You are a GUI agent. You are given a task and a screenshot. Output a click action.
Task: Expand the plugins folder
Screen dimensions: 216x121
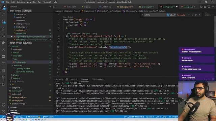pyautogui.click(x=11, y=75)
